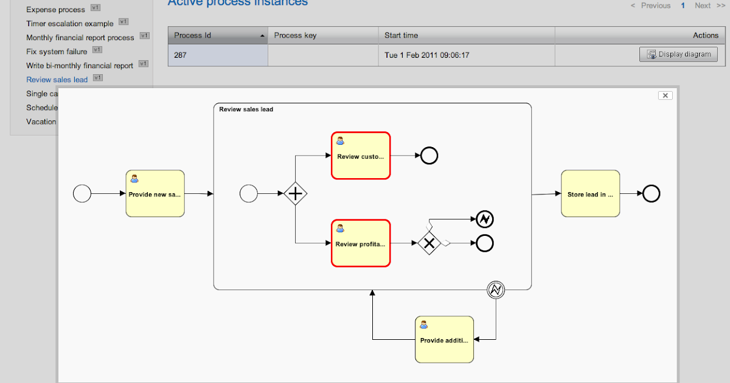The width and height of the screenshot is (730, 383).
Task: Click the error end event after the gateway
Action: point(484,219)
